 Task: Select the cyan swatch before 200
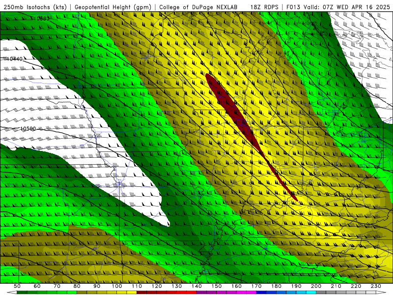(x=311, y=293)
